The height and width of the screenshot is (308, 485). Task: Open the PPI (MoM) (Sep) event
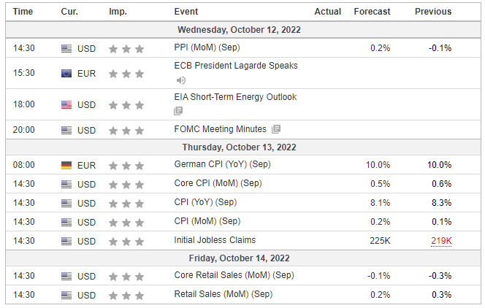click(x=207, y=47)
